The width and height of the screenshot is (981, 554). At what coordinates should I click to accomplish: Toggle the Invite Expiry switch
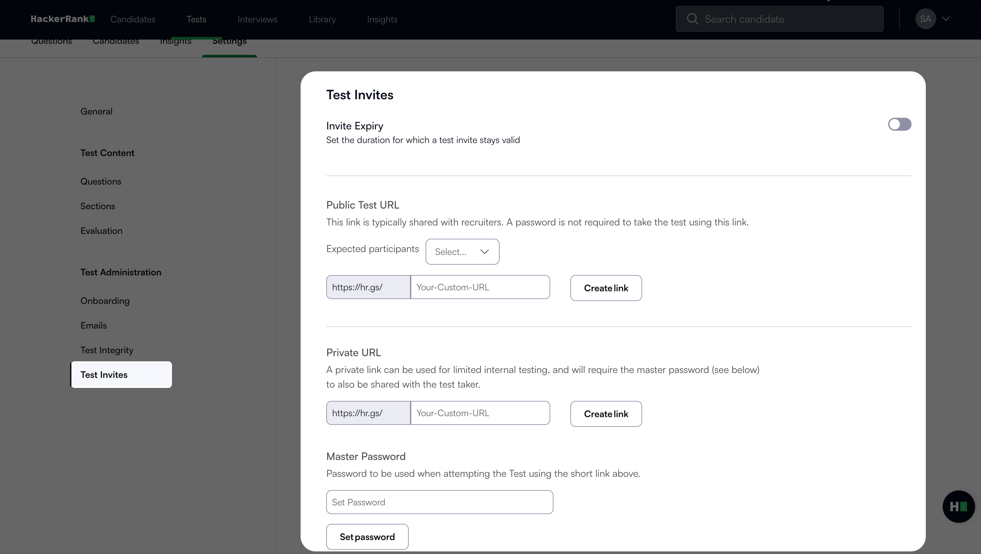point(899,125)
